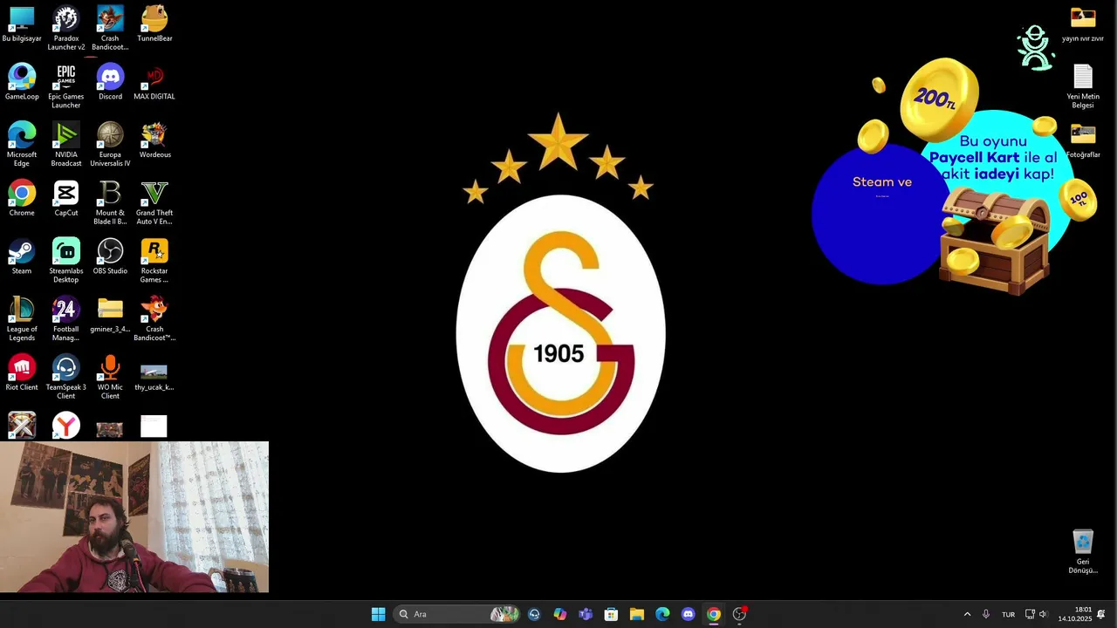Launch Football Manager 24 shortcut
Screen dimensions: 1117x628
pyautogui.click(x=66, y=319)
